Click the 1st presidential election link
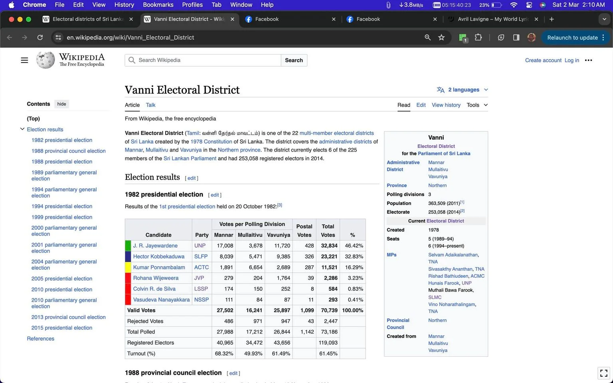This screenshot has height=383, width=613. coord(187,207)
